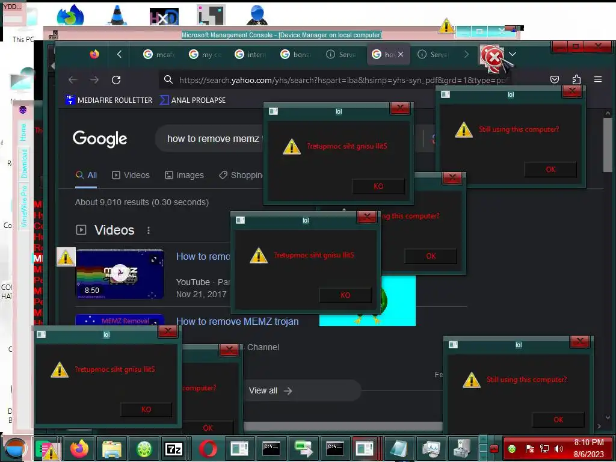Screen dimensions: 616x462
Task: Open Firefox View from the tab bar
Action: coord(94,54)
